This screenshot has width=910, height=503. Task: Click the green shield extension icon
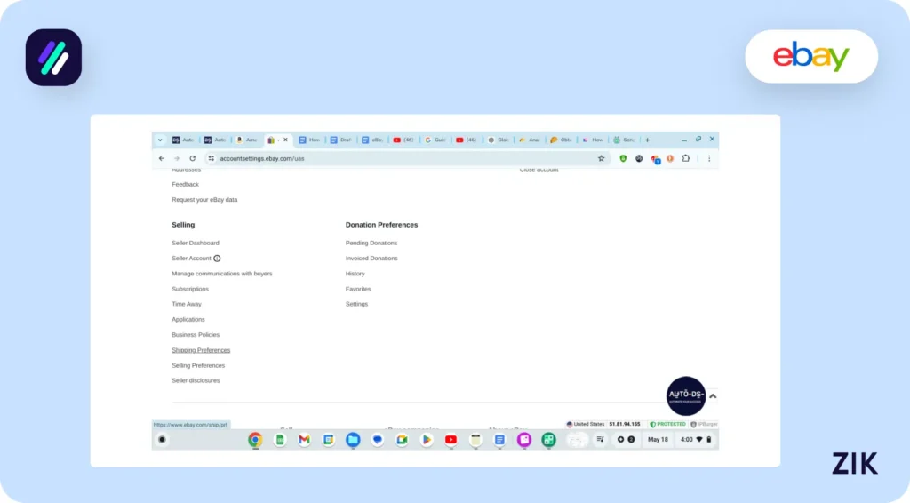pyautogui.click(x=623, y=158)
